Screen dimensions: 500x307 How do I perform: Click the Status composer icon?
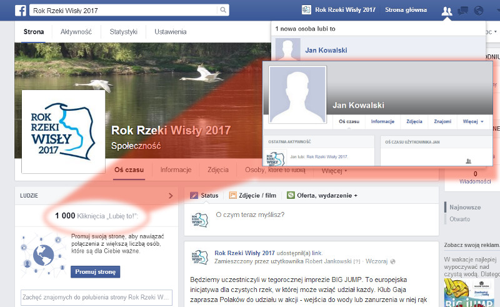point(194,195)
